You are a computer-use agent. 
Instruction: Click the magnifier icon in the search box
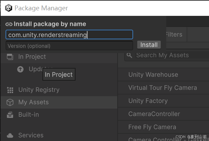coord(129,55)
